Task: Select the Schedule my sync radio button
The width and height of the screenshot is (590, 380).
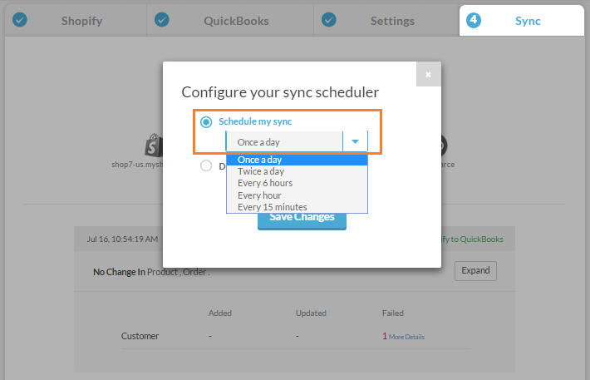Action: coord(206,121)
